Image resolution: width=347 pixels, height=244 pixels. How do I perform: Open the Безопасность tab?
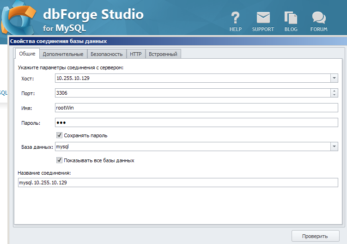106,54
